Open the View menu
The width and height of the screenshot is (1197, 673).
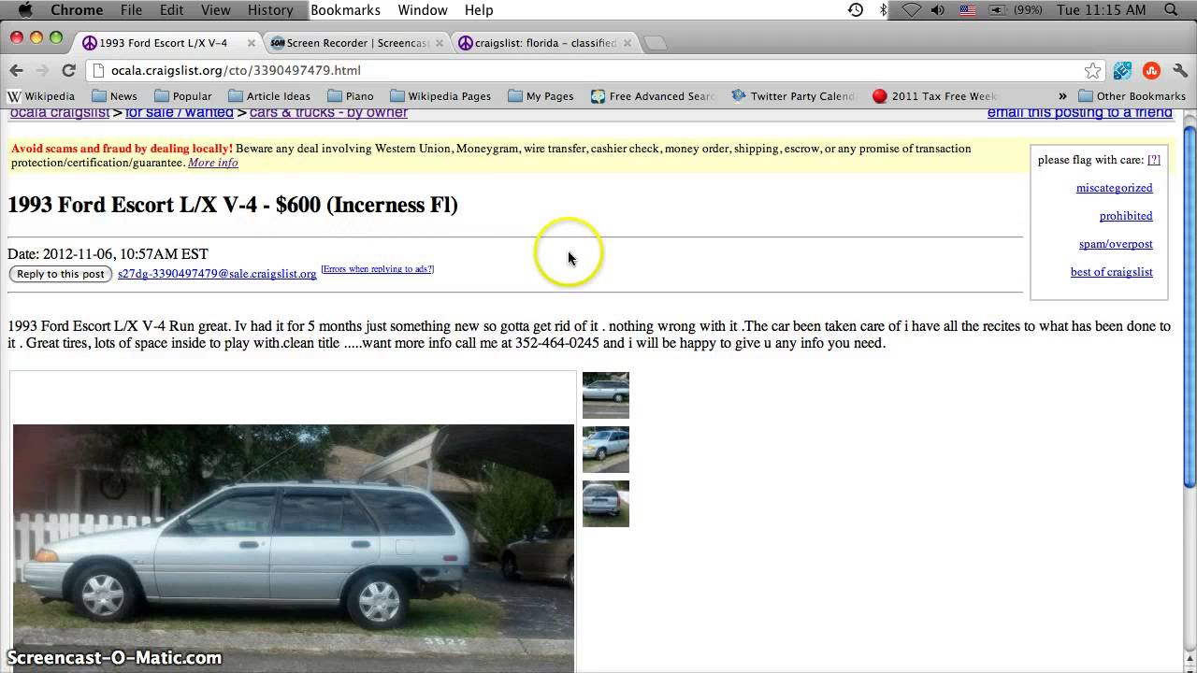click(x=215, y=9)
